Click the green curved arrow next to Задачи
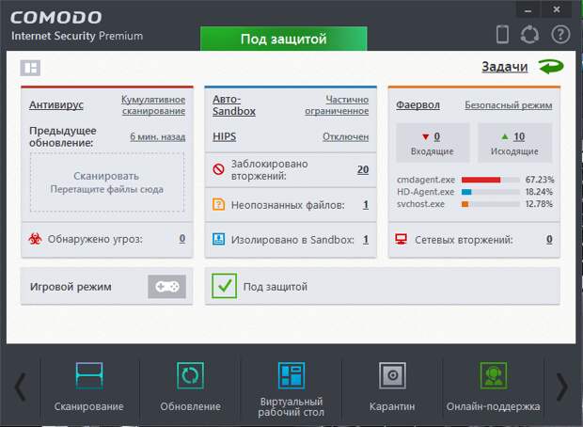This screenshot has height=427, width=583. point(551,67)
